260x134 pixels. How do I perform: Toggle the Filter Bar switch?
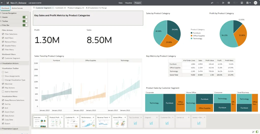click(x=25, y=25)
